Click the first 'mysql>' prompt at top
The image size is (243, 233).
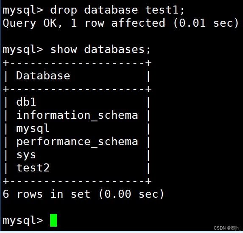[23, 10]
